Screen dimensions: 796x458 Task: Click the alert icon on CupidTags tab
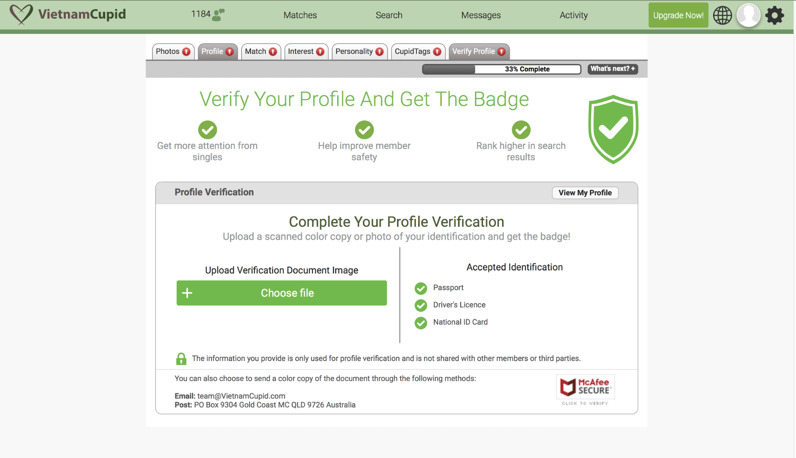[437, 52]
